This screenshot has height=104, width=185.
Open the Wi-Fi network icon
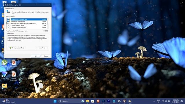163,101
